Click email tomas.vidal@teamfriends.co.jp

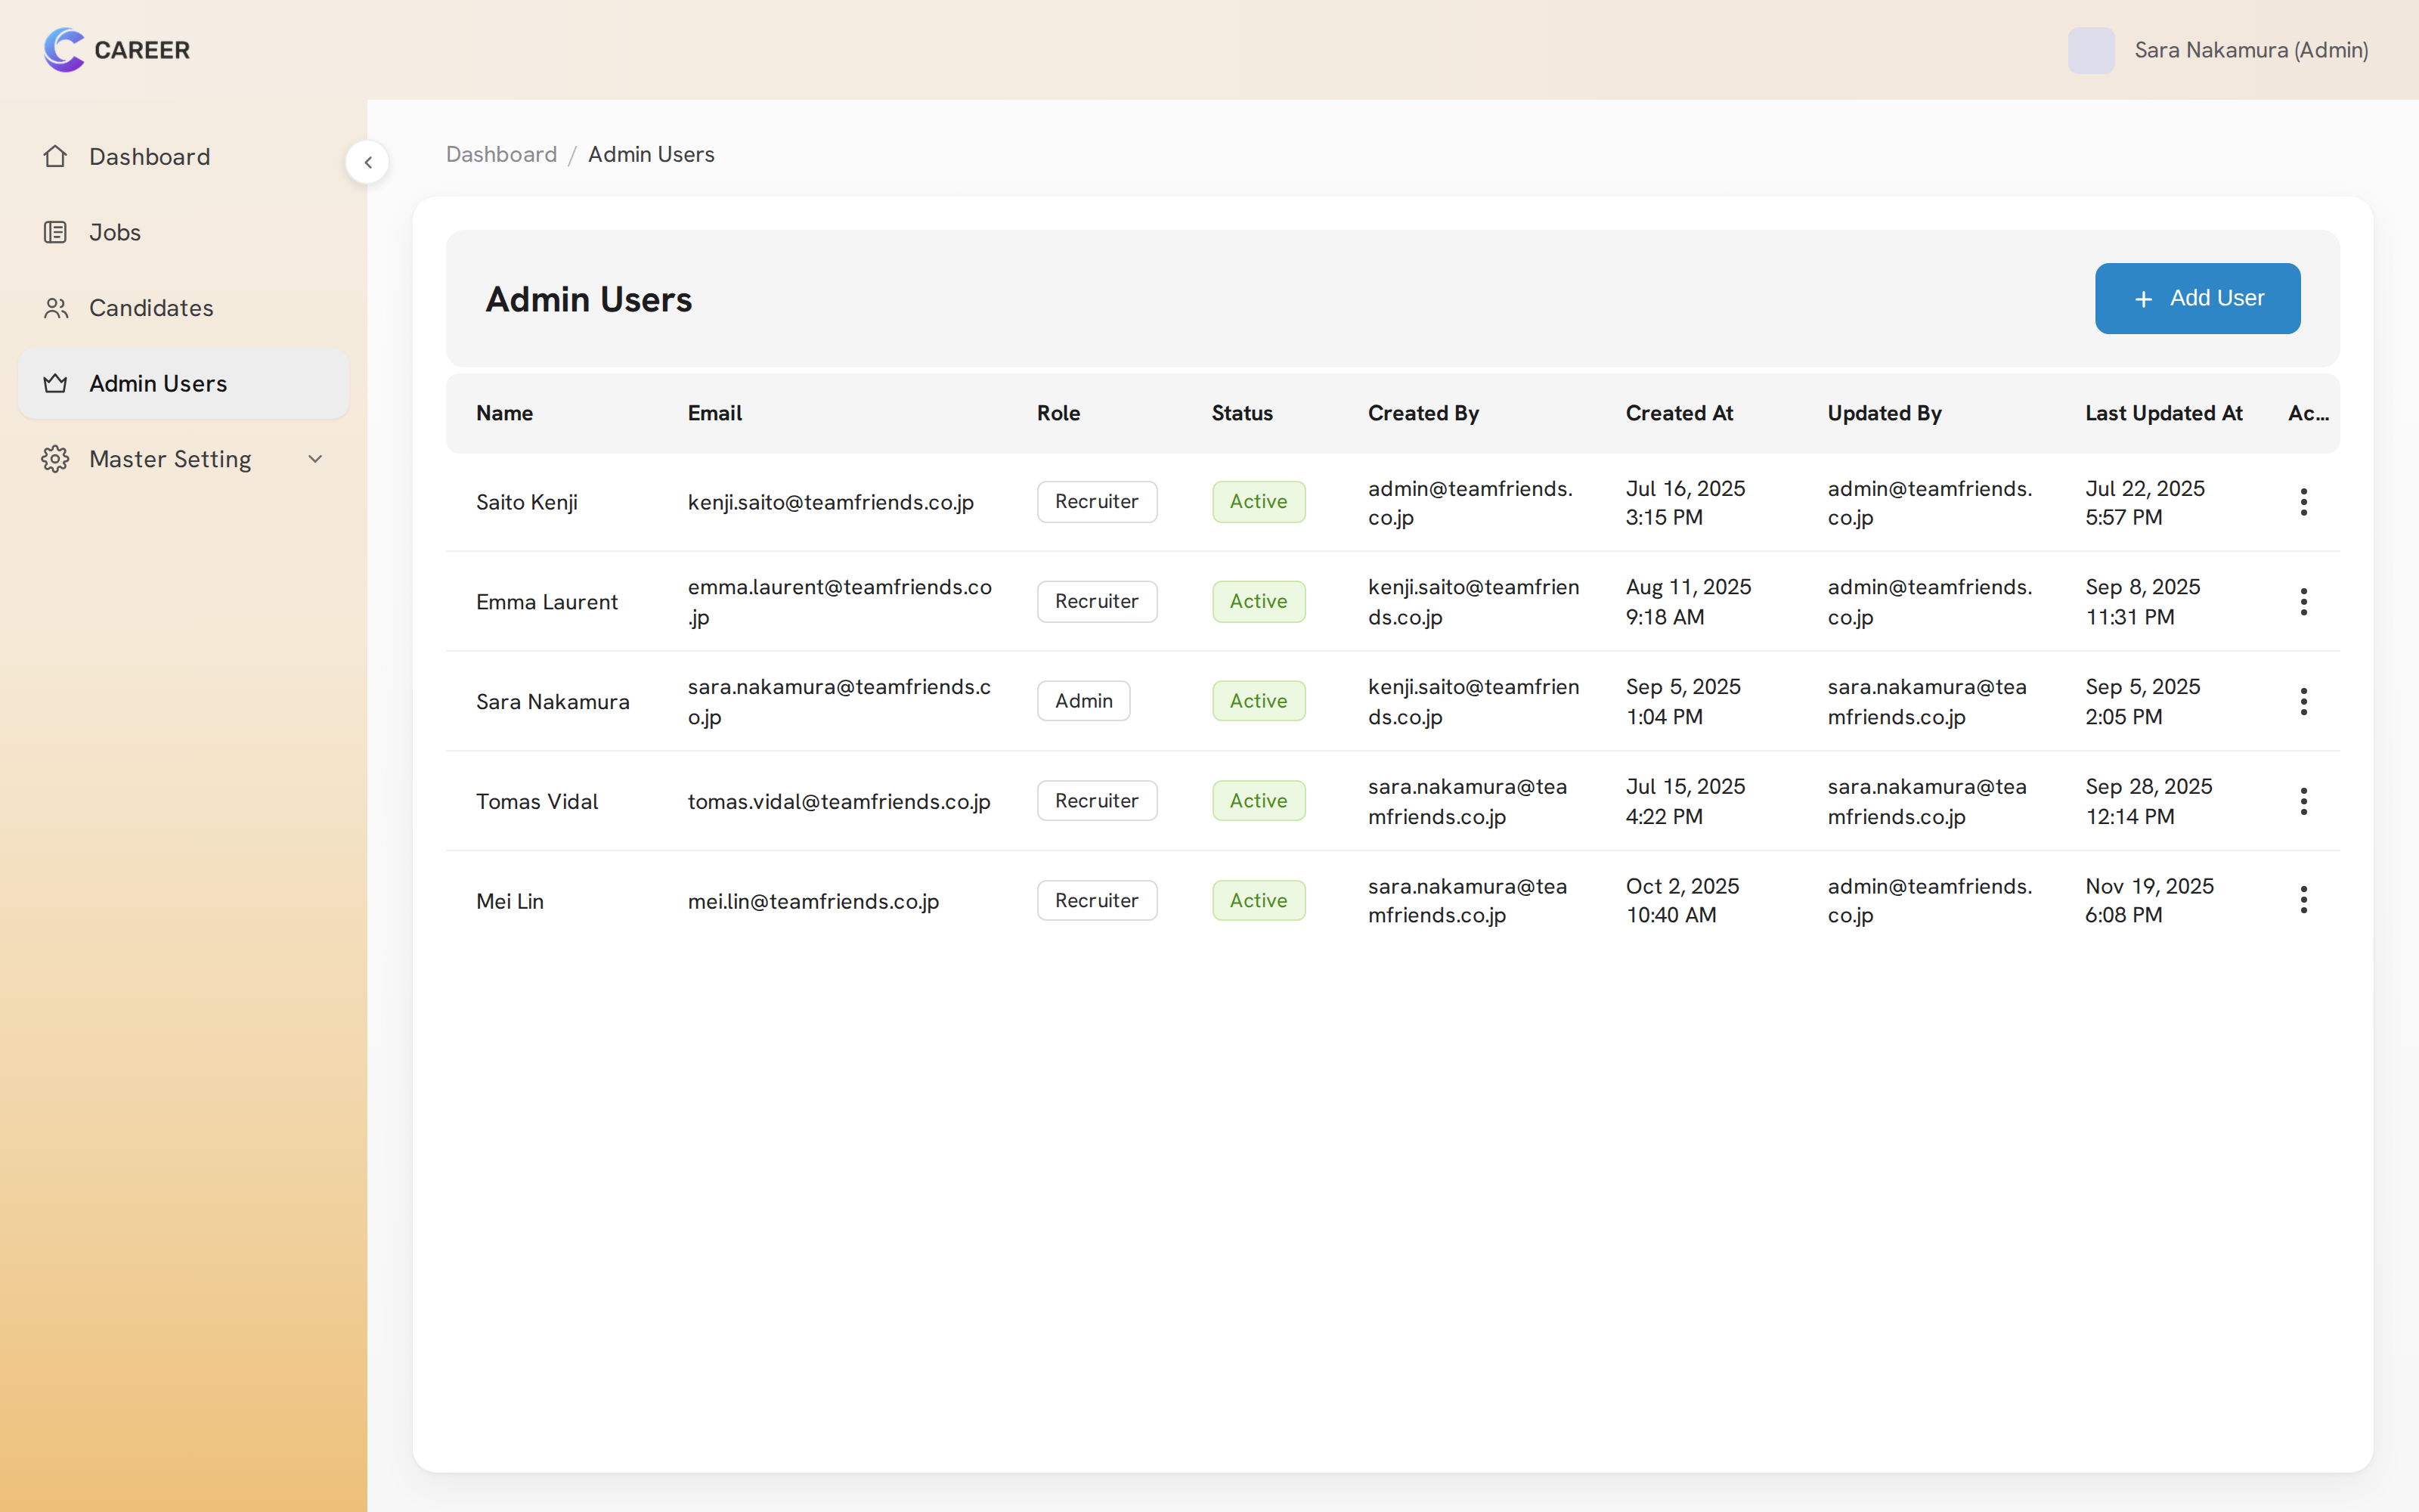838,801
